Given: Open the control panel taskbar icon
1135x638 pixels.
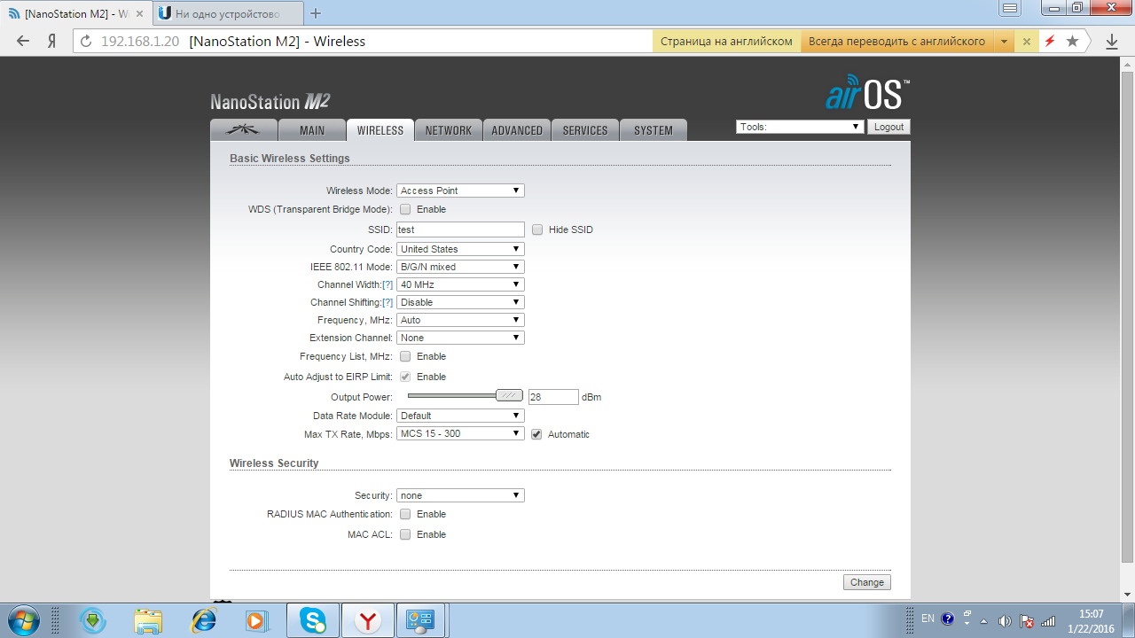Looking at the screenshot, I should [419, 620].
